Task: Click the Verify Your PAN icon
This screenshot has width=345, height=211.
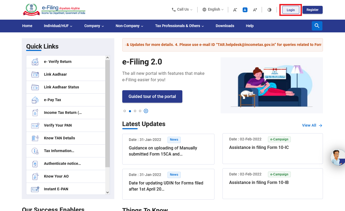Action: pyautogui.click(x=35, y=125)
